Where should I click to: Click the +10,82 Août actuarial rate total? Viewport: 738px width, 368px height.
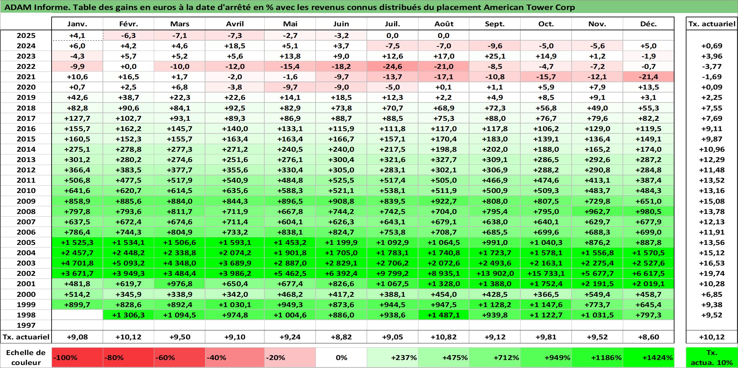(444, 337)
